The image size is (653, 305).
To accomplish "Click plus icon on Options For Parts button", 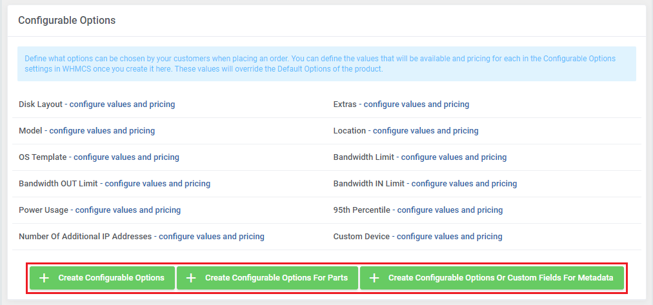I will (x=191, y=278).
